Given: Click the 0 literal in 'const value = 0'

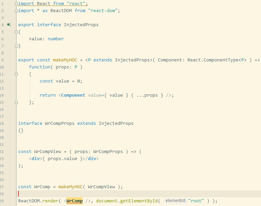Looking at the screenshot, I should coord(78,81).
